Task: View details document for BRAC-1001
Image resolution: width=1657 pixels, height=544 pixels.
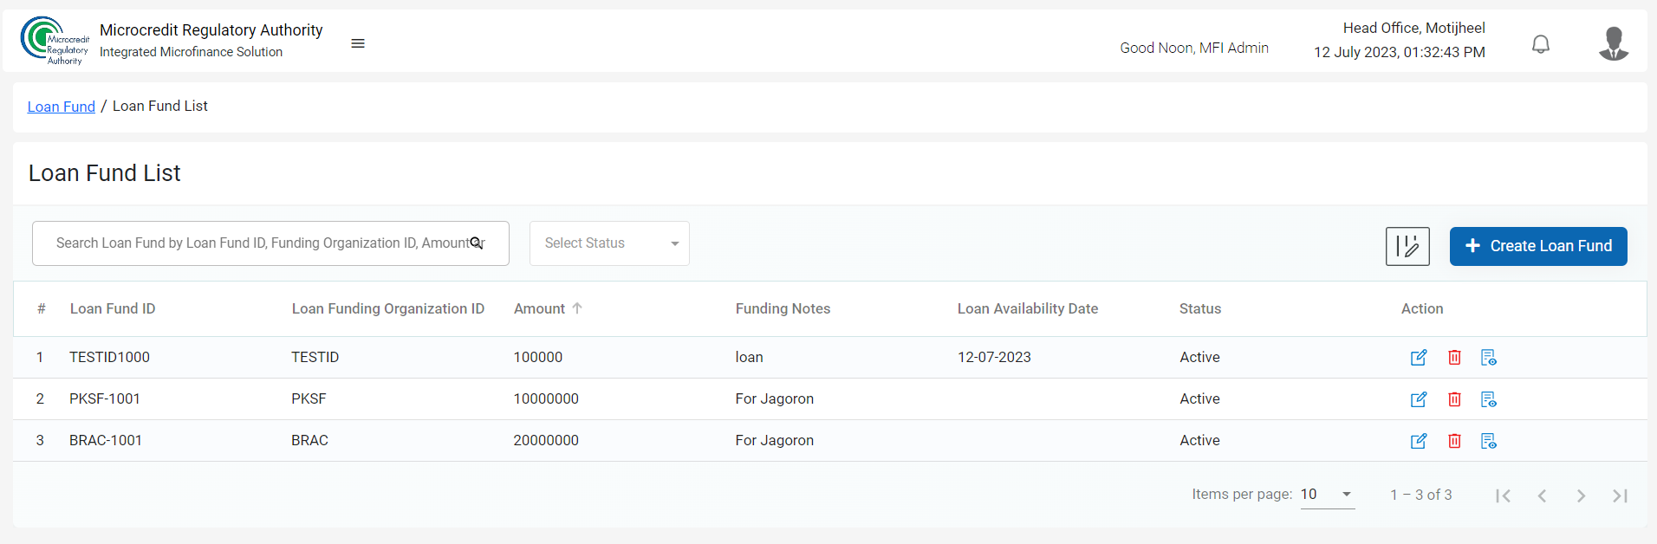Action: [1489, 441]
